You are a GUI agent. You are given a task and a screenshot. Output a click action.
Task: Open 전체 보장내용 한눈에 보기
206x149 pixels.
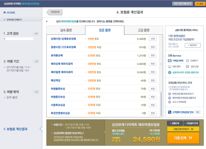[183, 94]
